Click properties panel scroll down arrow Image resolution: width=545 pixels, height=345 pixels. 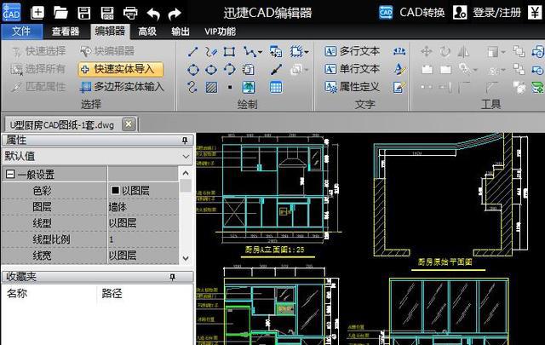click(186, 258)
